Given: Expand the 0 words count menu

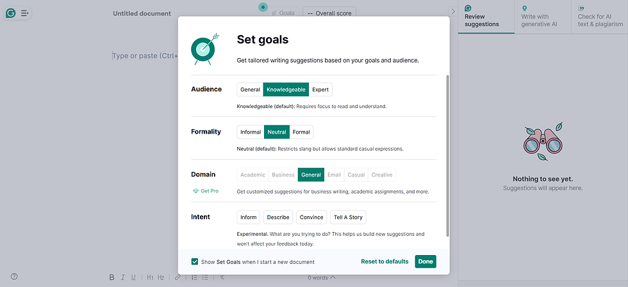Looking at the screenshot, I should point(322,277).
